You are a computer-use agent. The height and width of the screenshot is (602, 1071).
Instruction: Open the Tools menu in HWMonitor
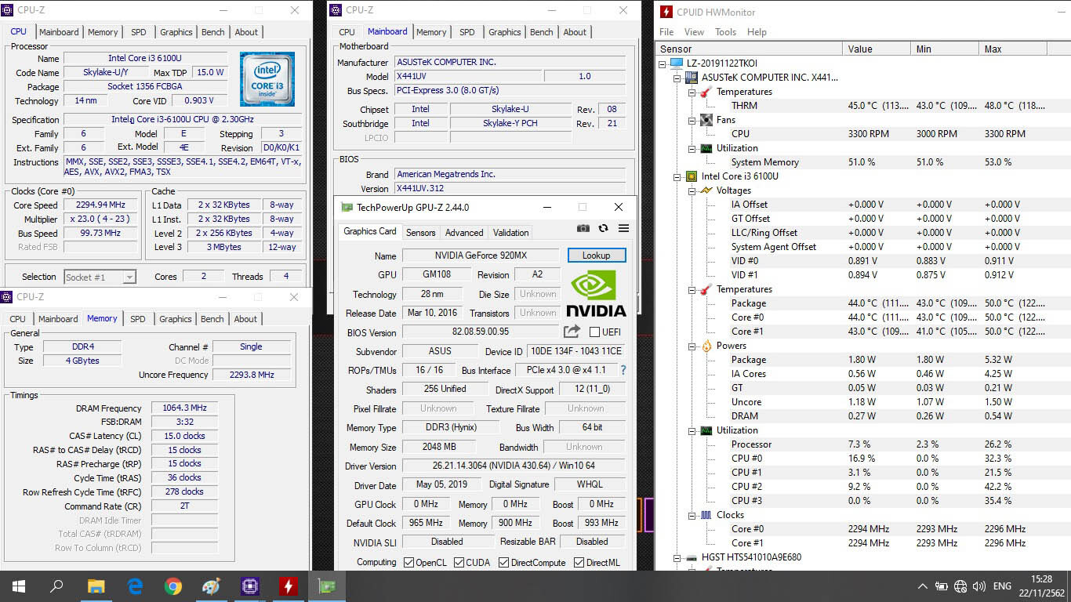[725, 32]
